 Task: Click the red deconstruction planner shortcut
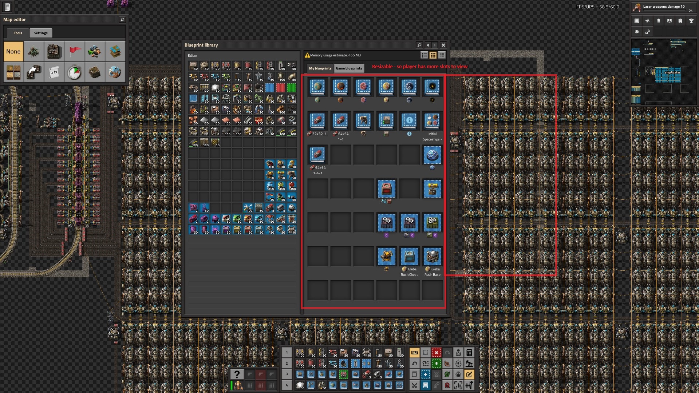[436, 352]
